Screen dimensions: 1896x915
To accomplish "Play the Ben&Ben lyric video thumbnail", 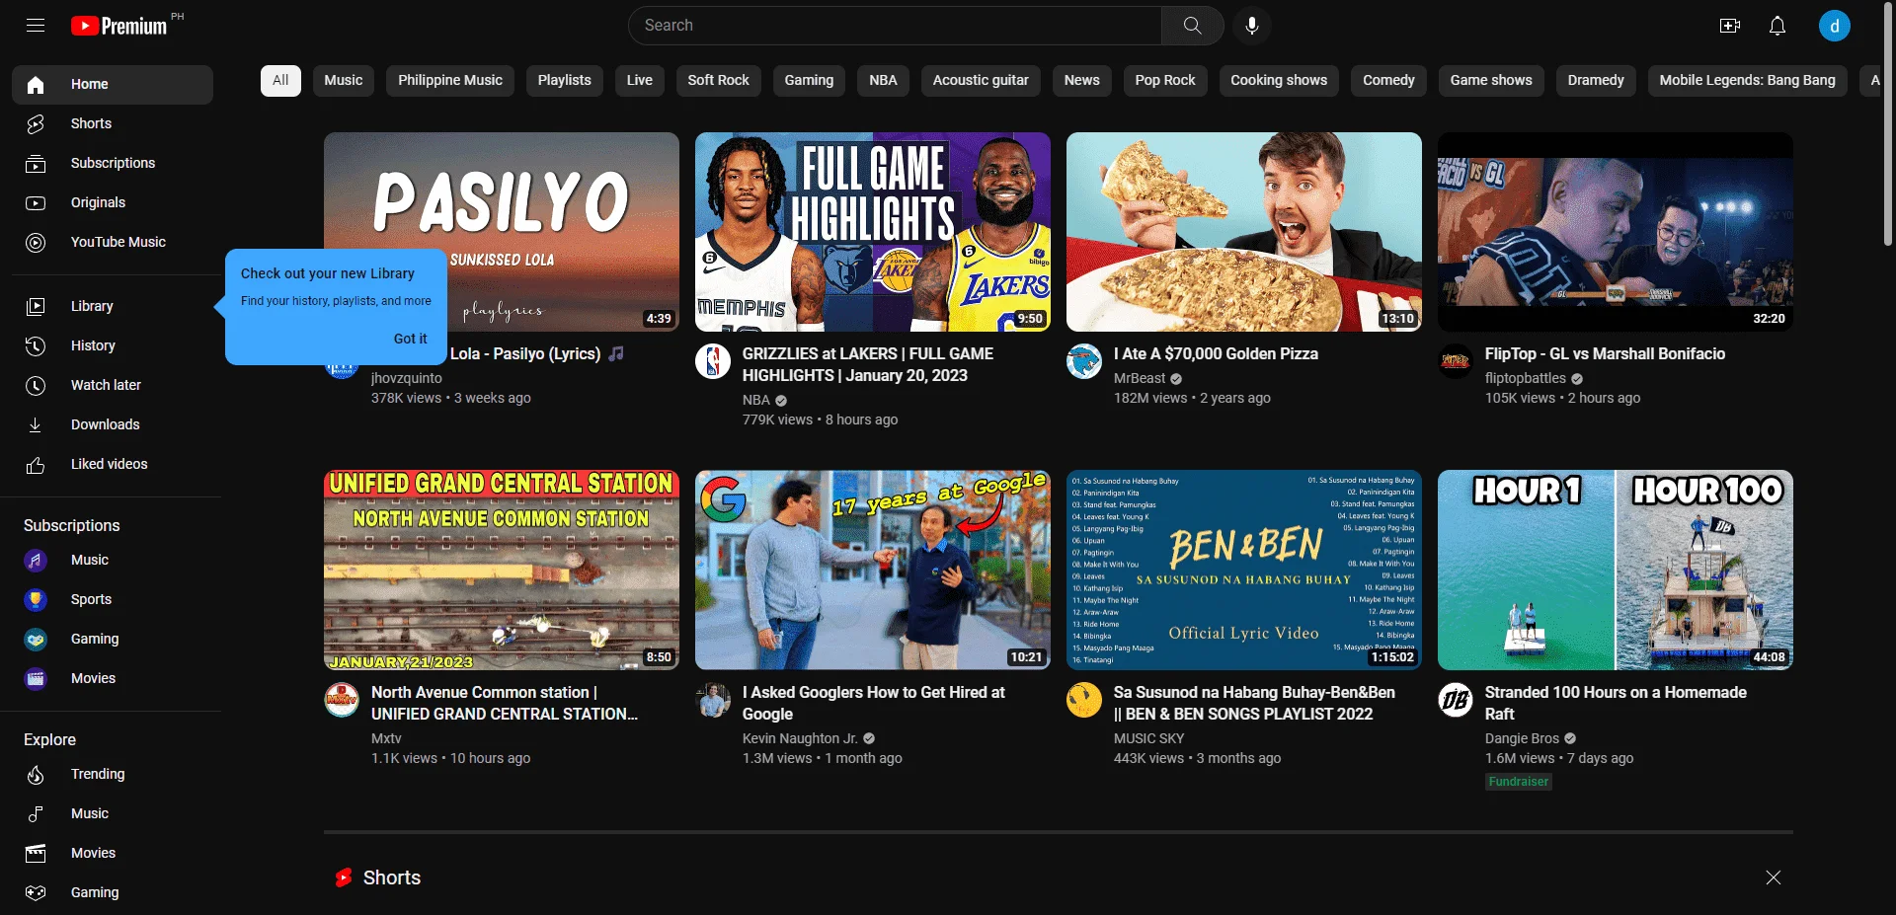I will point(1244,571).
